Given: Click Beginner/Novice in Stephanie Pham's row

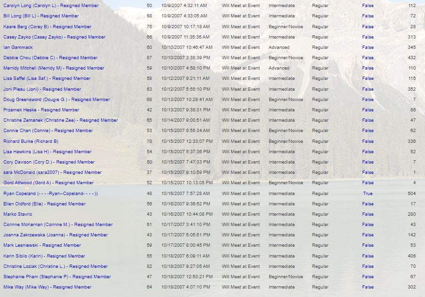Looking at the screenshot, I should [x=286, y=277].
